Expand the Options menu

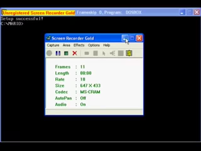94,45
